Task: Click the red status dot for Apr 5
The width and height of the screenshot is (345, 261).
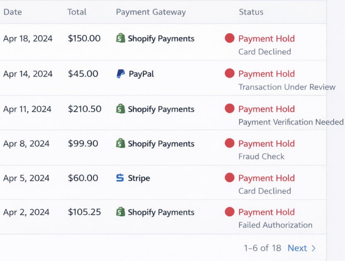Action: pyautogui.click(x=230, y=178)
